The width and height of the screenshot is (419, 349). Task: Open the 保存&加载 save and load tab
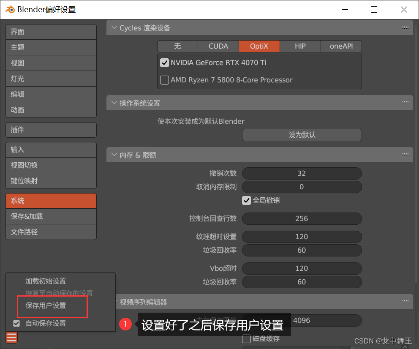[x=51, y=216]
